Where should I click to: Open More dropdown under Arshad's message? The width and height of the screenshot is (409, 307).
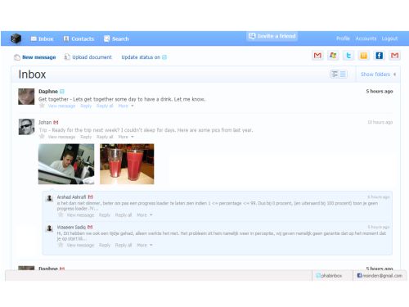coord(144,215)
